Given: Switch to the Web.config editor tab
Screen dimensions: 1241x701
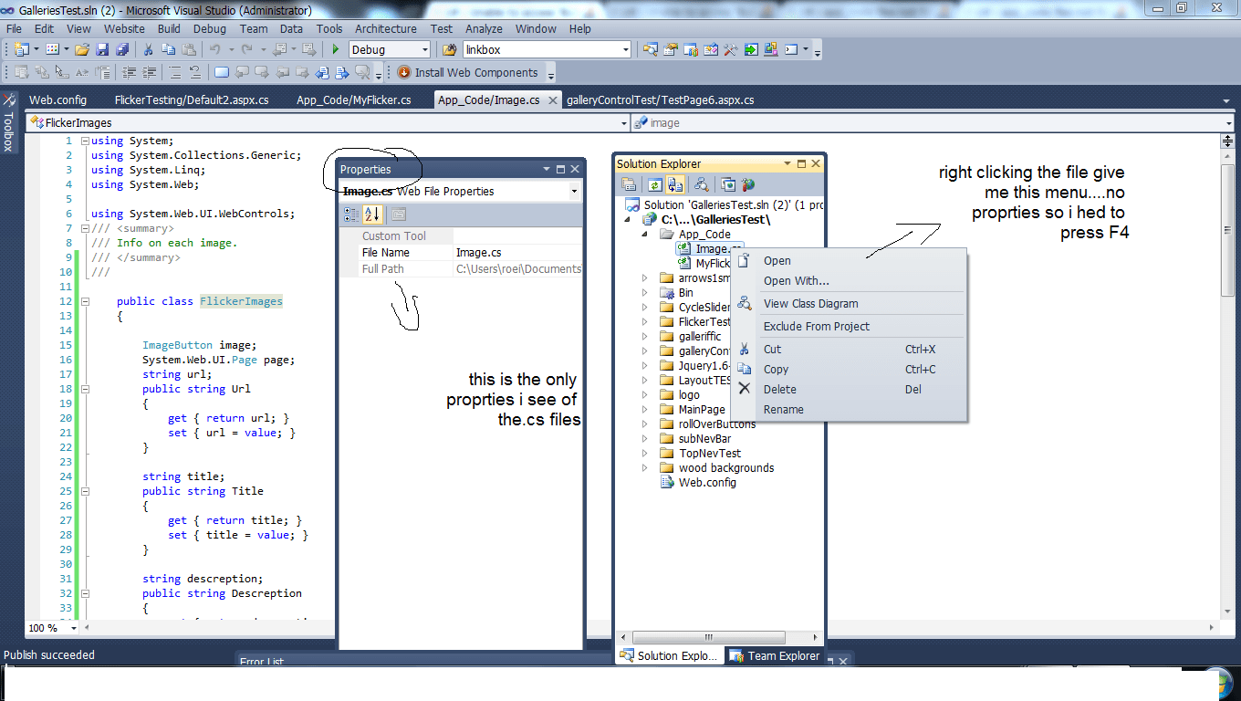Looking at the screenshot, I should 57,99.
